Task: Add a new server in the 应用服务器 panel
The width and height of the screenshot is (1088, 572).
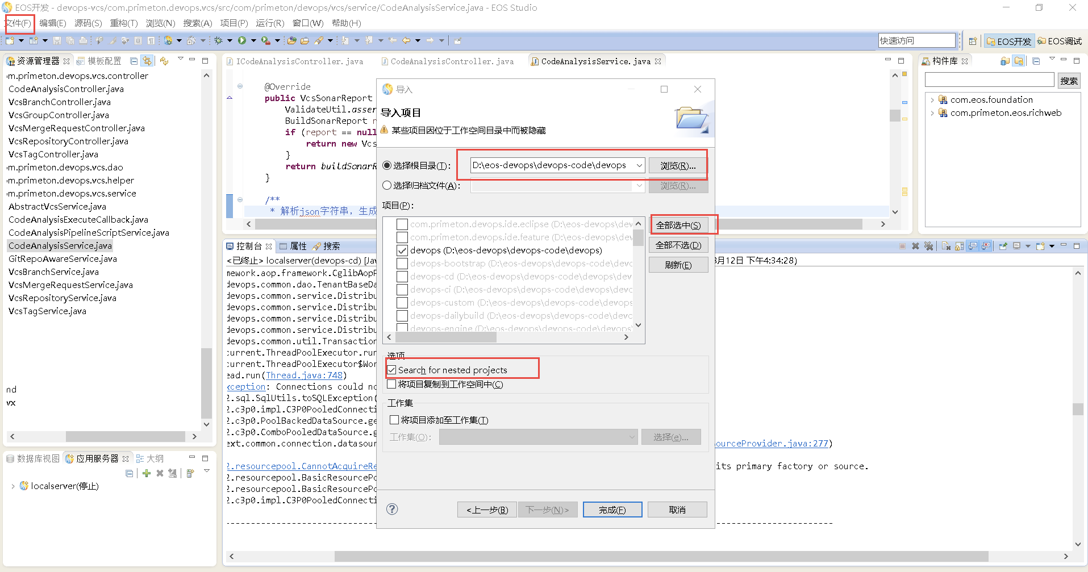Action: [x=147, y=473]
